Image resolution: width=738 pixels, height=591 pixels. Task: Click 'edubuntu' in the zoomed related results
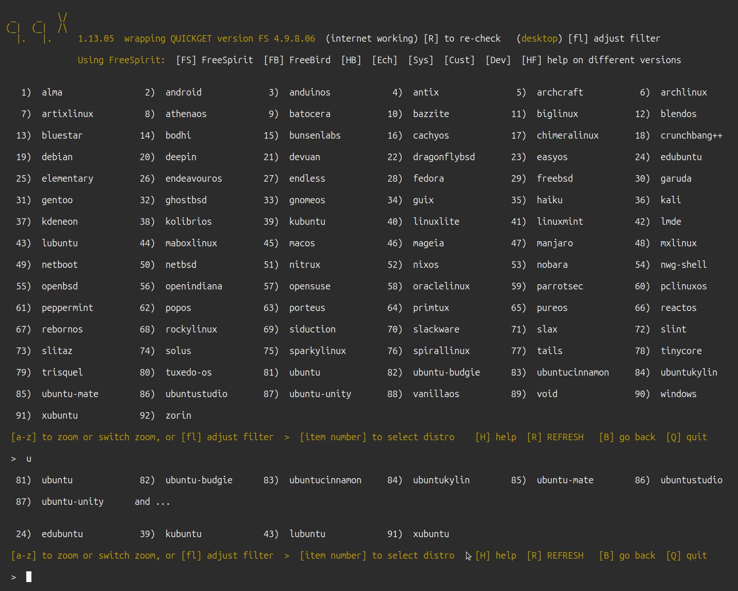point(62,534)
